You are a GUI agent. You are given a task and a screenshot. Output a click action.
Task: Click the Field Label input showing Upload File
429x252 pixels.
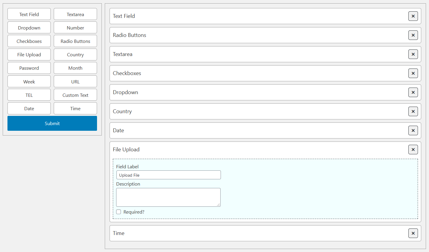click(168, 175)
